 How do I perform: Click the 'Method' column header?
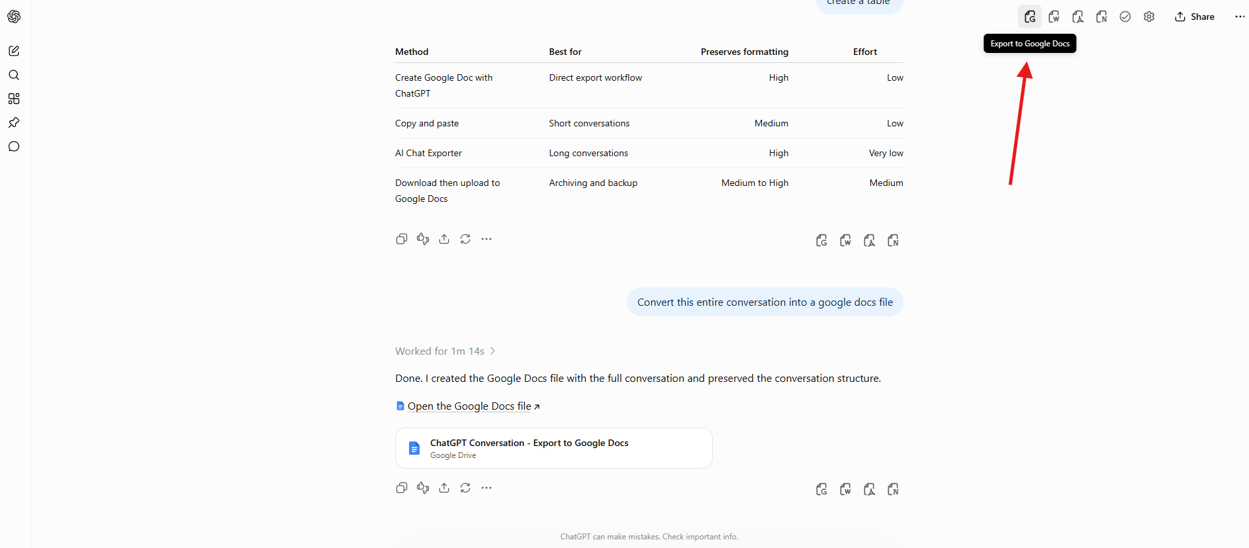412,52
